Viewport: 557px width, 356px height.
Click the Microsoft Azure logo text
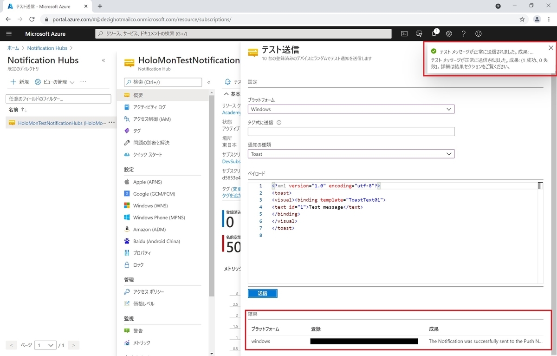coord(45,33)
